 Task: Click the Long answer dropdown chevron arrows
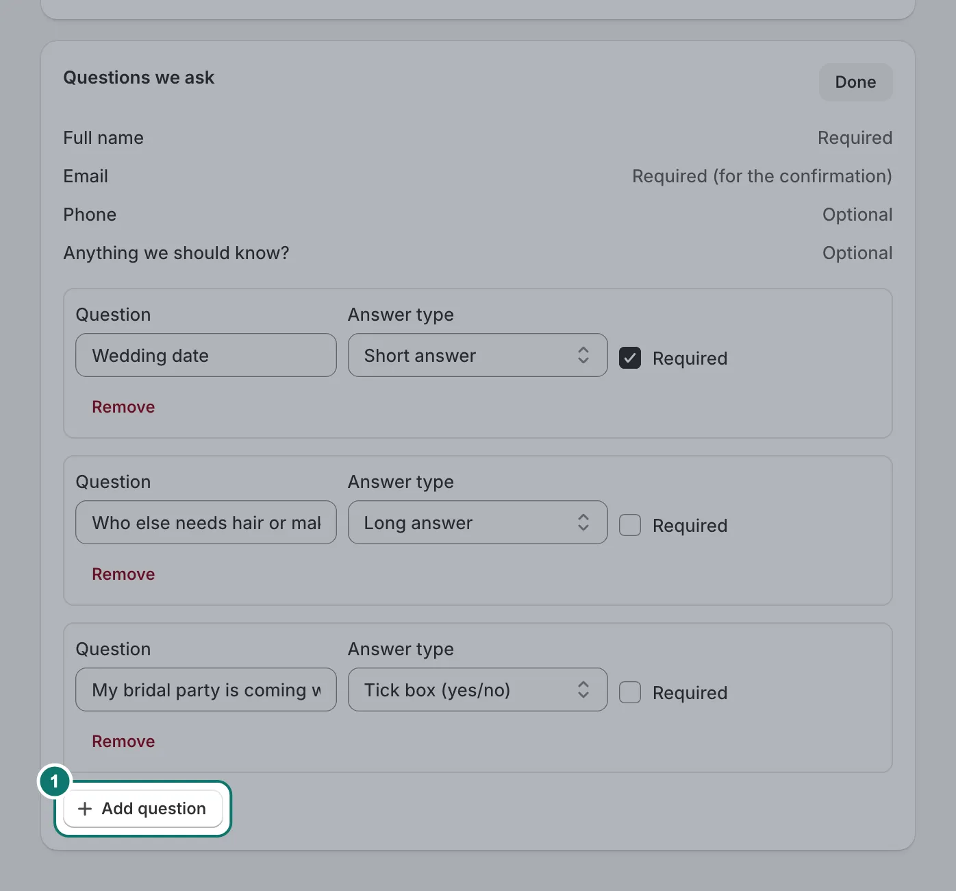tap(583, 522)
